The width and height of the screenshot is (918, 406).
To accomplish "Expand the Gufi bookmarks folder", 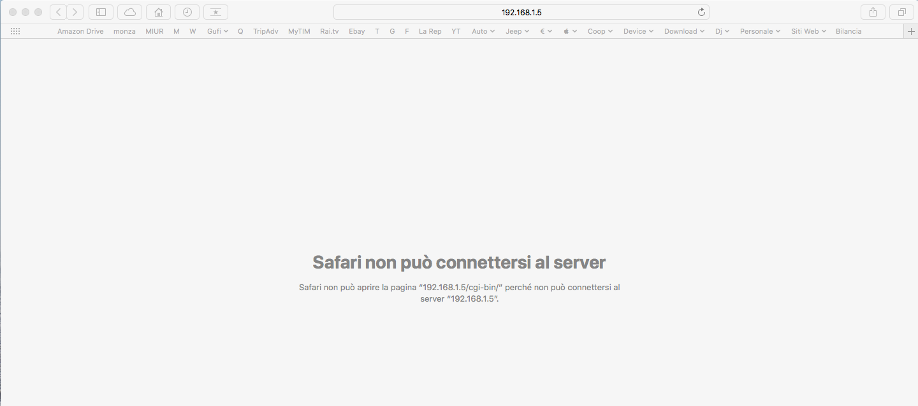I will tap(217, 31).
